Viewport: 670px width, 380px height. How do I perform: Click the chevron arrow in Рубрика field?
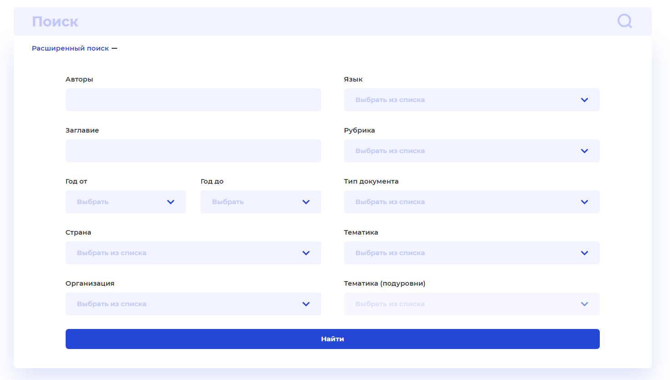(584, 151)
